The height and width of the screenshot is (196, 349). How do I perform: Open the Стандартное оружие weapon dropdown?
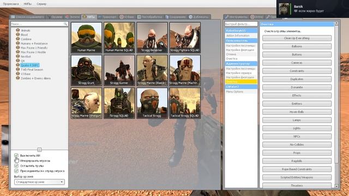[39, 182]
